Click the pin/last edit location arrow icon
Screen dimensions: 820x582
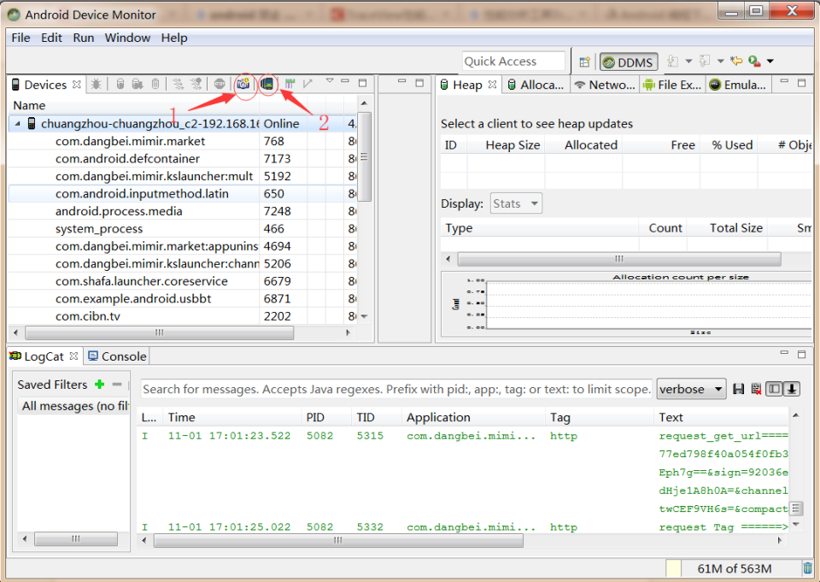736,62
